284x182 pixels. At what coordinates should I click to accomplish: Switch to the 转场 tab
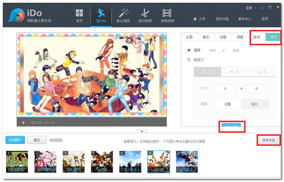coord(257,37)
